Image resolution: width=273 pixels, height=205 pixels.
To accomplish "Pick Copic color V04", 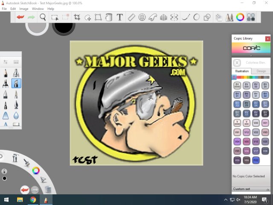I will (x=237, y=141).
